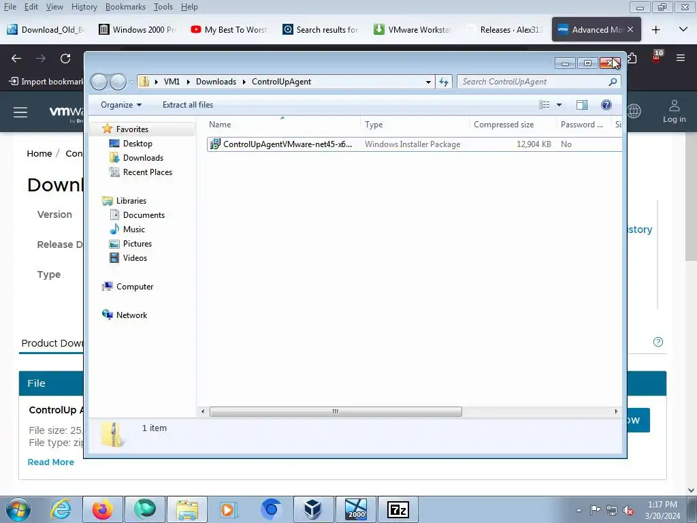This screenshot has width=697, height=523.
Task: Select the Favorites star heading
Action: click(132, 129)
